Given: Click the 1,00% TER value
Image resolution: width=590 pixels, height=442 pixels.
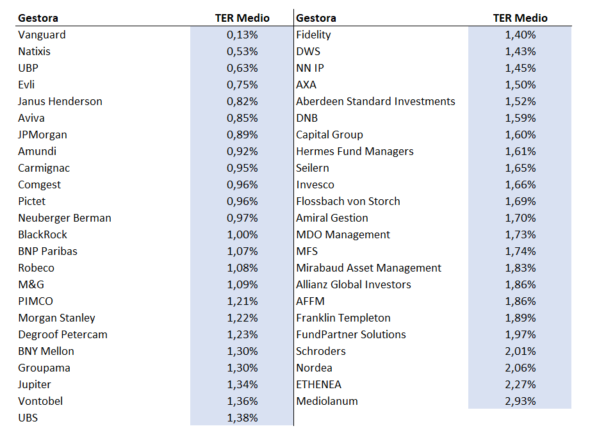Looking at the screenshot, I should pyautogui.click(x=242, y=234).
